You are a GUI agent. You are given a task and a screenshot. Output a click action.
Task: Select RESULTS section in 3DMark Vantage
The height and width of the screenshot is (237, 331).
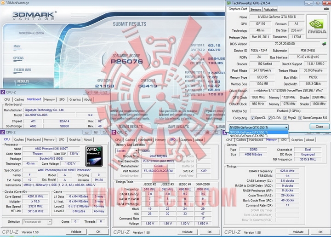tap(23, 81)
